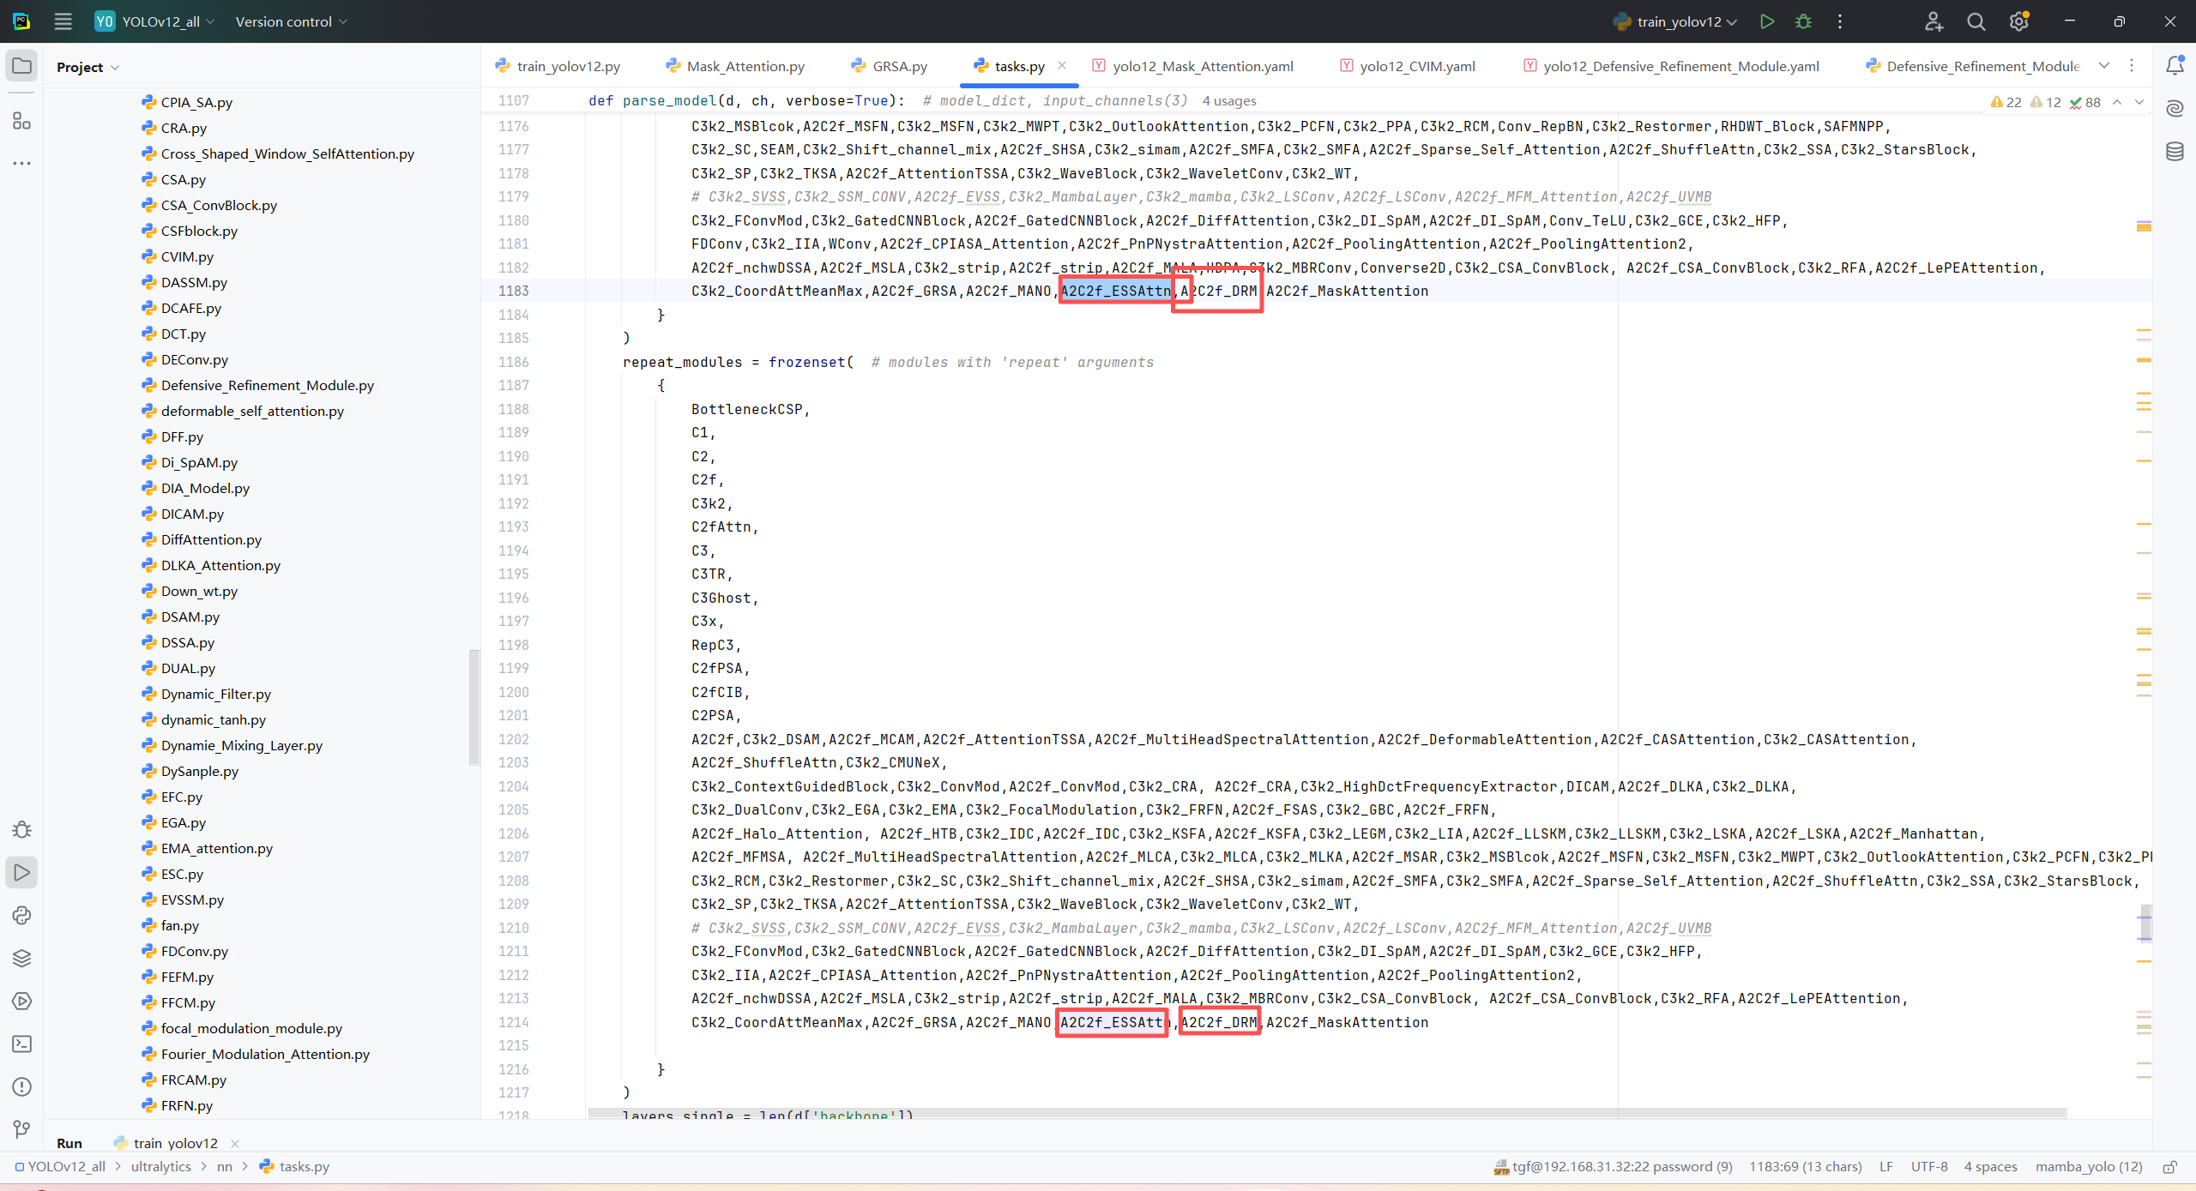This screenshot has height=1191, width=2196.
Task: Open the Python Packages tool window
Action: tap(21, 958)
